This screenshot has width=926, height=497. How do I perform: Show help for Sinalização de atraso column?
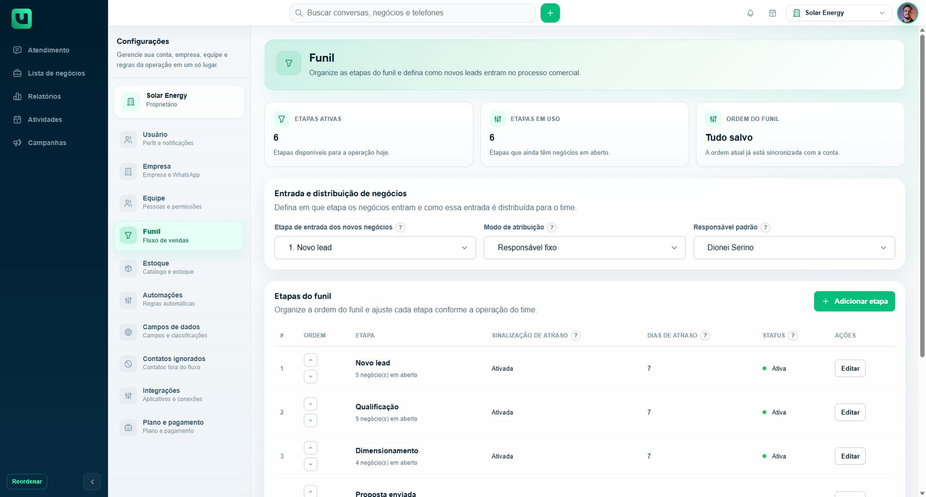tap(576, 336)
